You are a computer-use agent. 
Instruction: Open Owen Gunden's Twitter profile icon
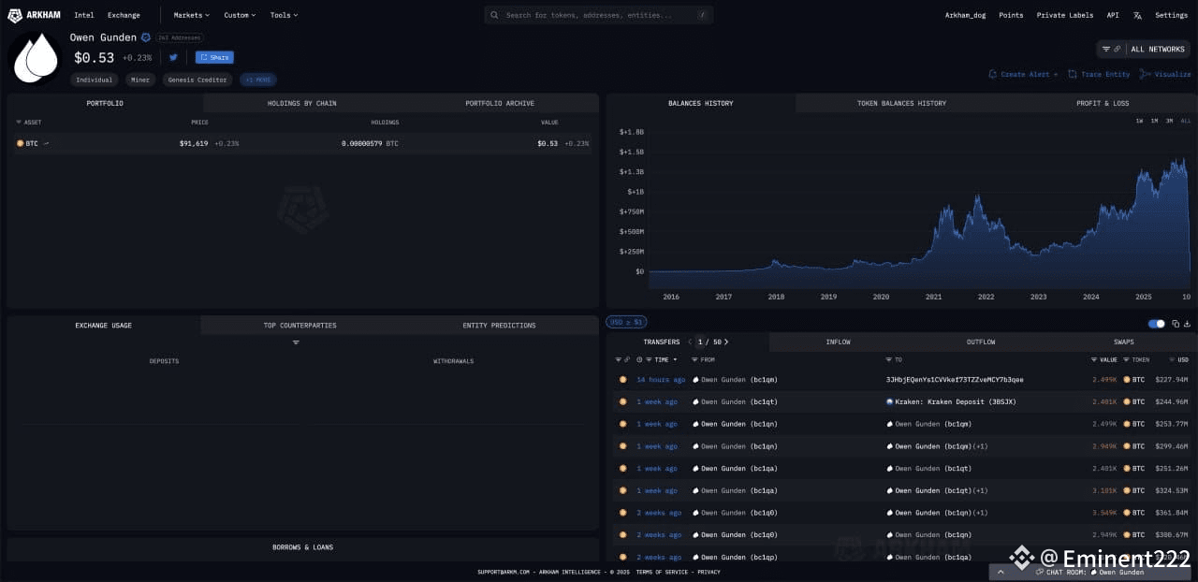173,57
